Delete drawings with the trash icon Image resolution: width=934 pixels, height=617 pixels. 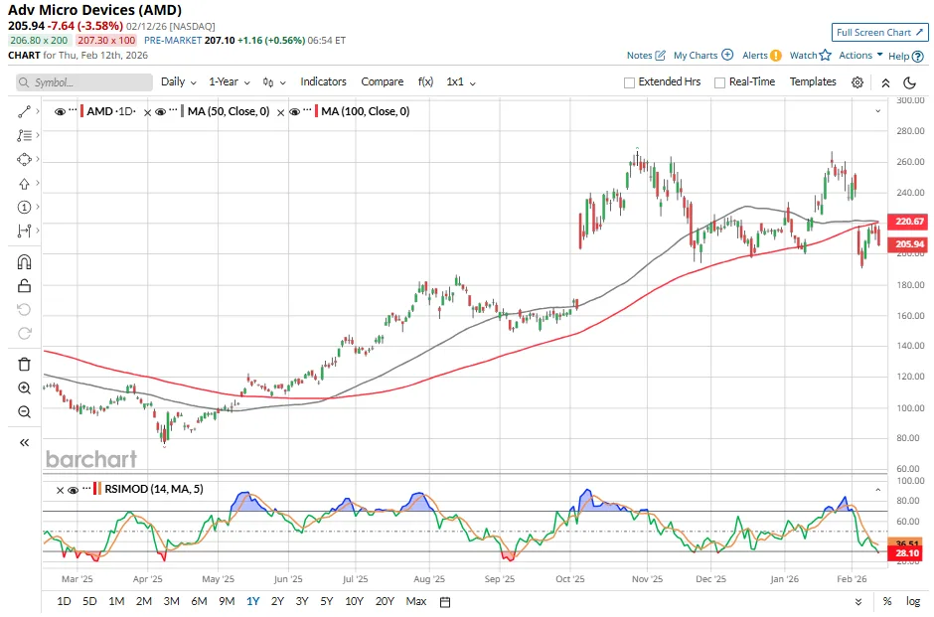(x=25, y=365)
